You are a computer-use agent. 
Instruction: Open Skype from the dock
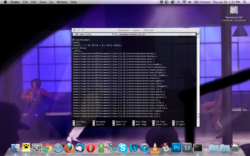tap(122, 148)
